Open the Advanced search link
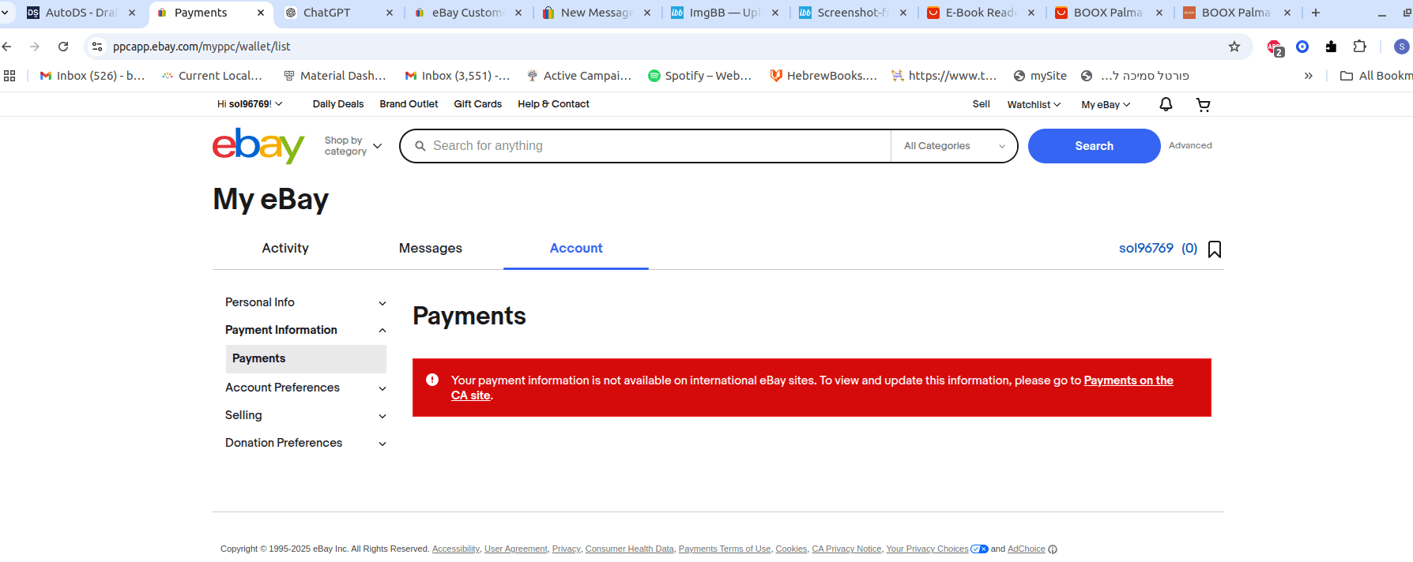Viewport: 1413px width, 562px height. pyautogui.click(x=1190, y=145)
